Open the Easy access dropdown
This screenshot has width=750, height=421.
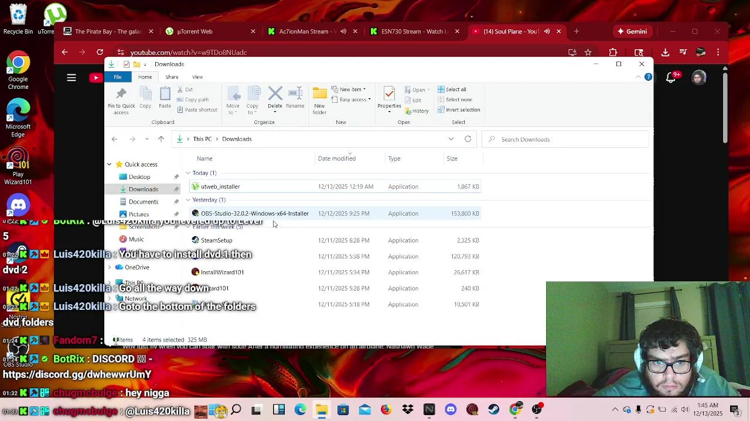pos(351,99)
